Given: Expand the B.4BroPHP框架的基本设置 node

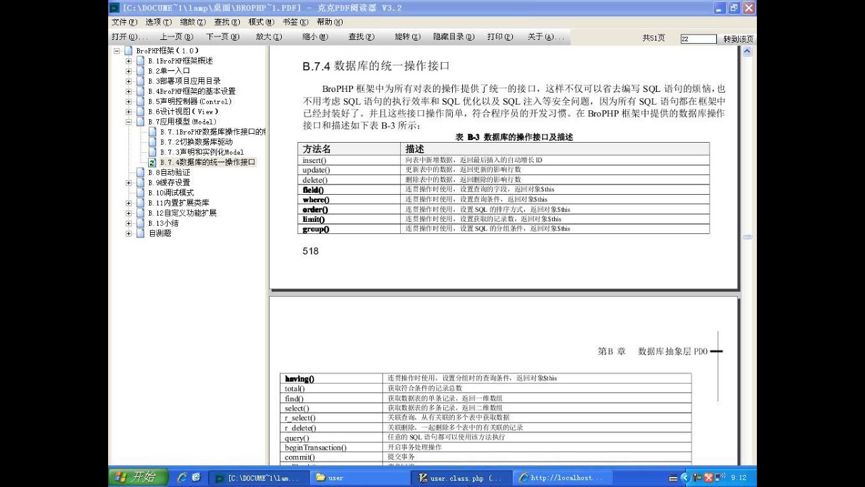Looking at the screenshot, I should pyautogui.click(x=129, y=91).
